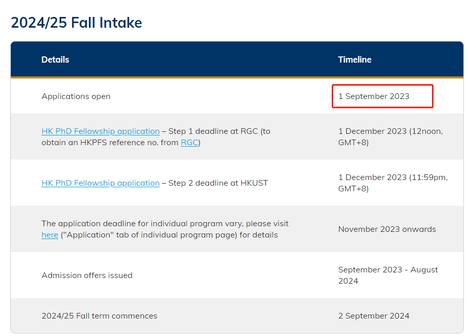The width and height of the screenshot is (468, 336).
Task: Select the "2 September 2024" date cell
Action: tap(373, 316)
